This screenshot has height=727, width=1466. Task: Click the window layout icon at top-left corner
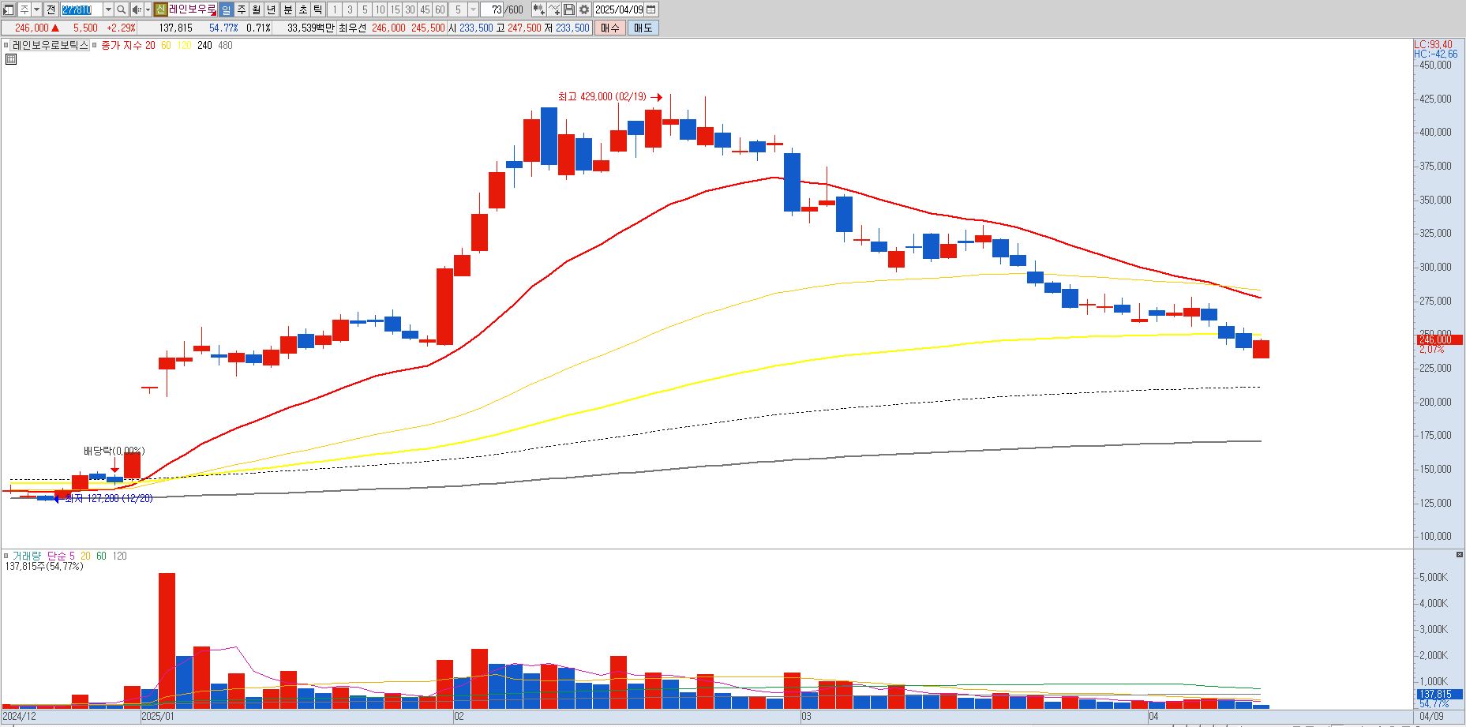click(8, 9)
